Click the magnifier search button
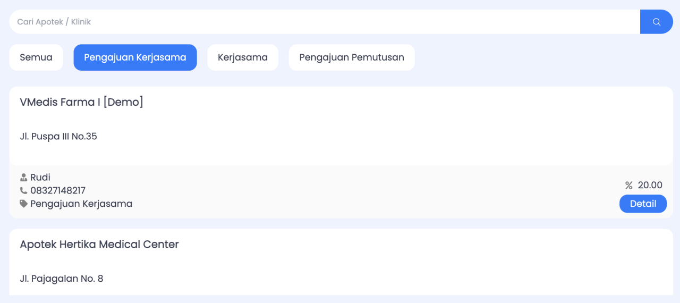Screen dimensions: 680x303 point(656,22)
